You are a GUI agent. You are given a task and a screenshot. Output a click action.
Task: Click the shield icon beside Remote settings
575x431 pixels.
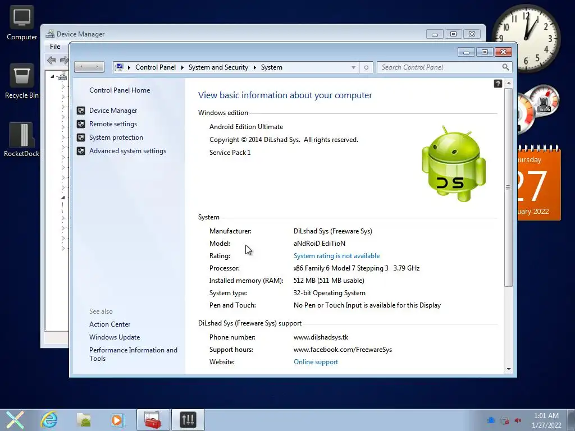[81, 124]
